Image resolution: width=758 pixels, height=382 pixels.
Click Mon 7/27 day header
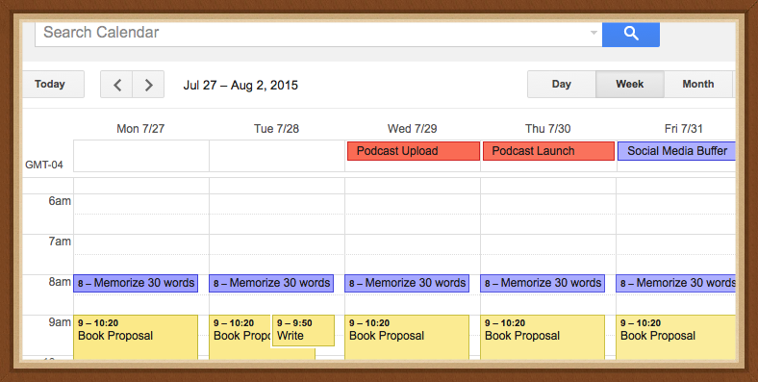tap(140, 129)
